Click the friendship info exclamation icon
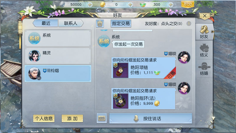 pyautogui.click(x=189, y=24)
